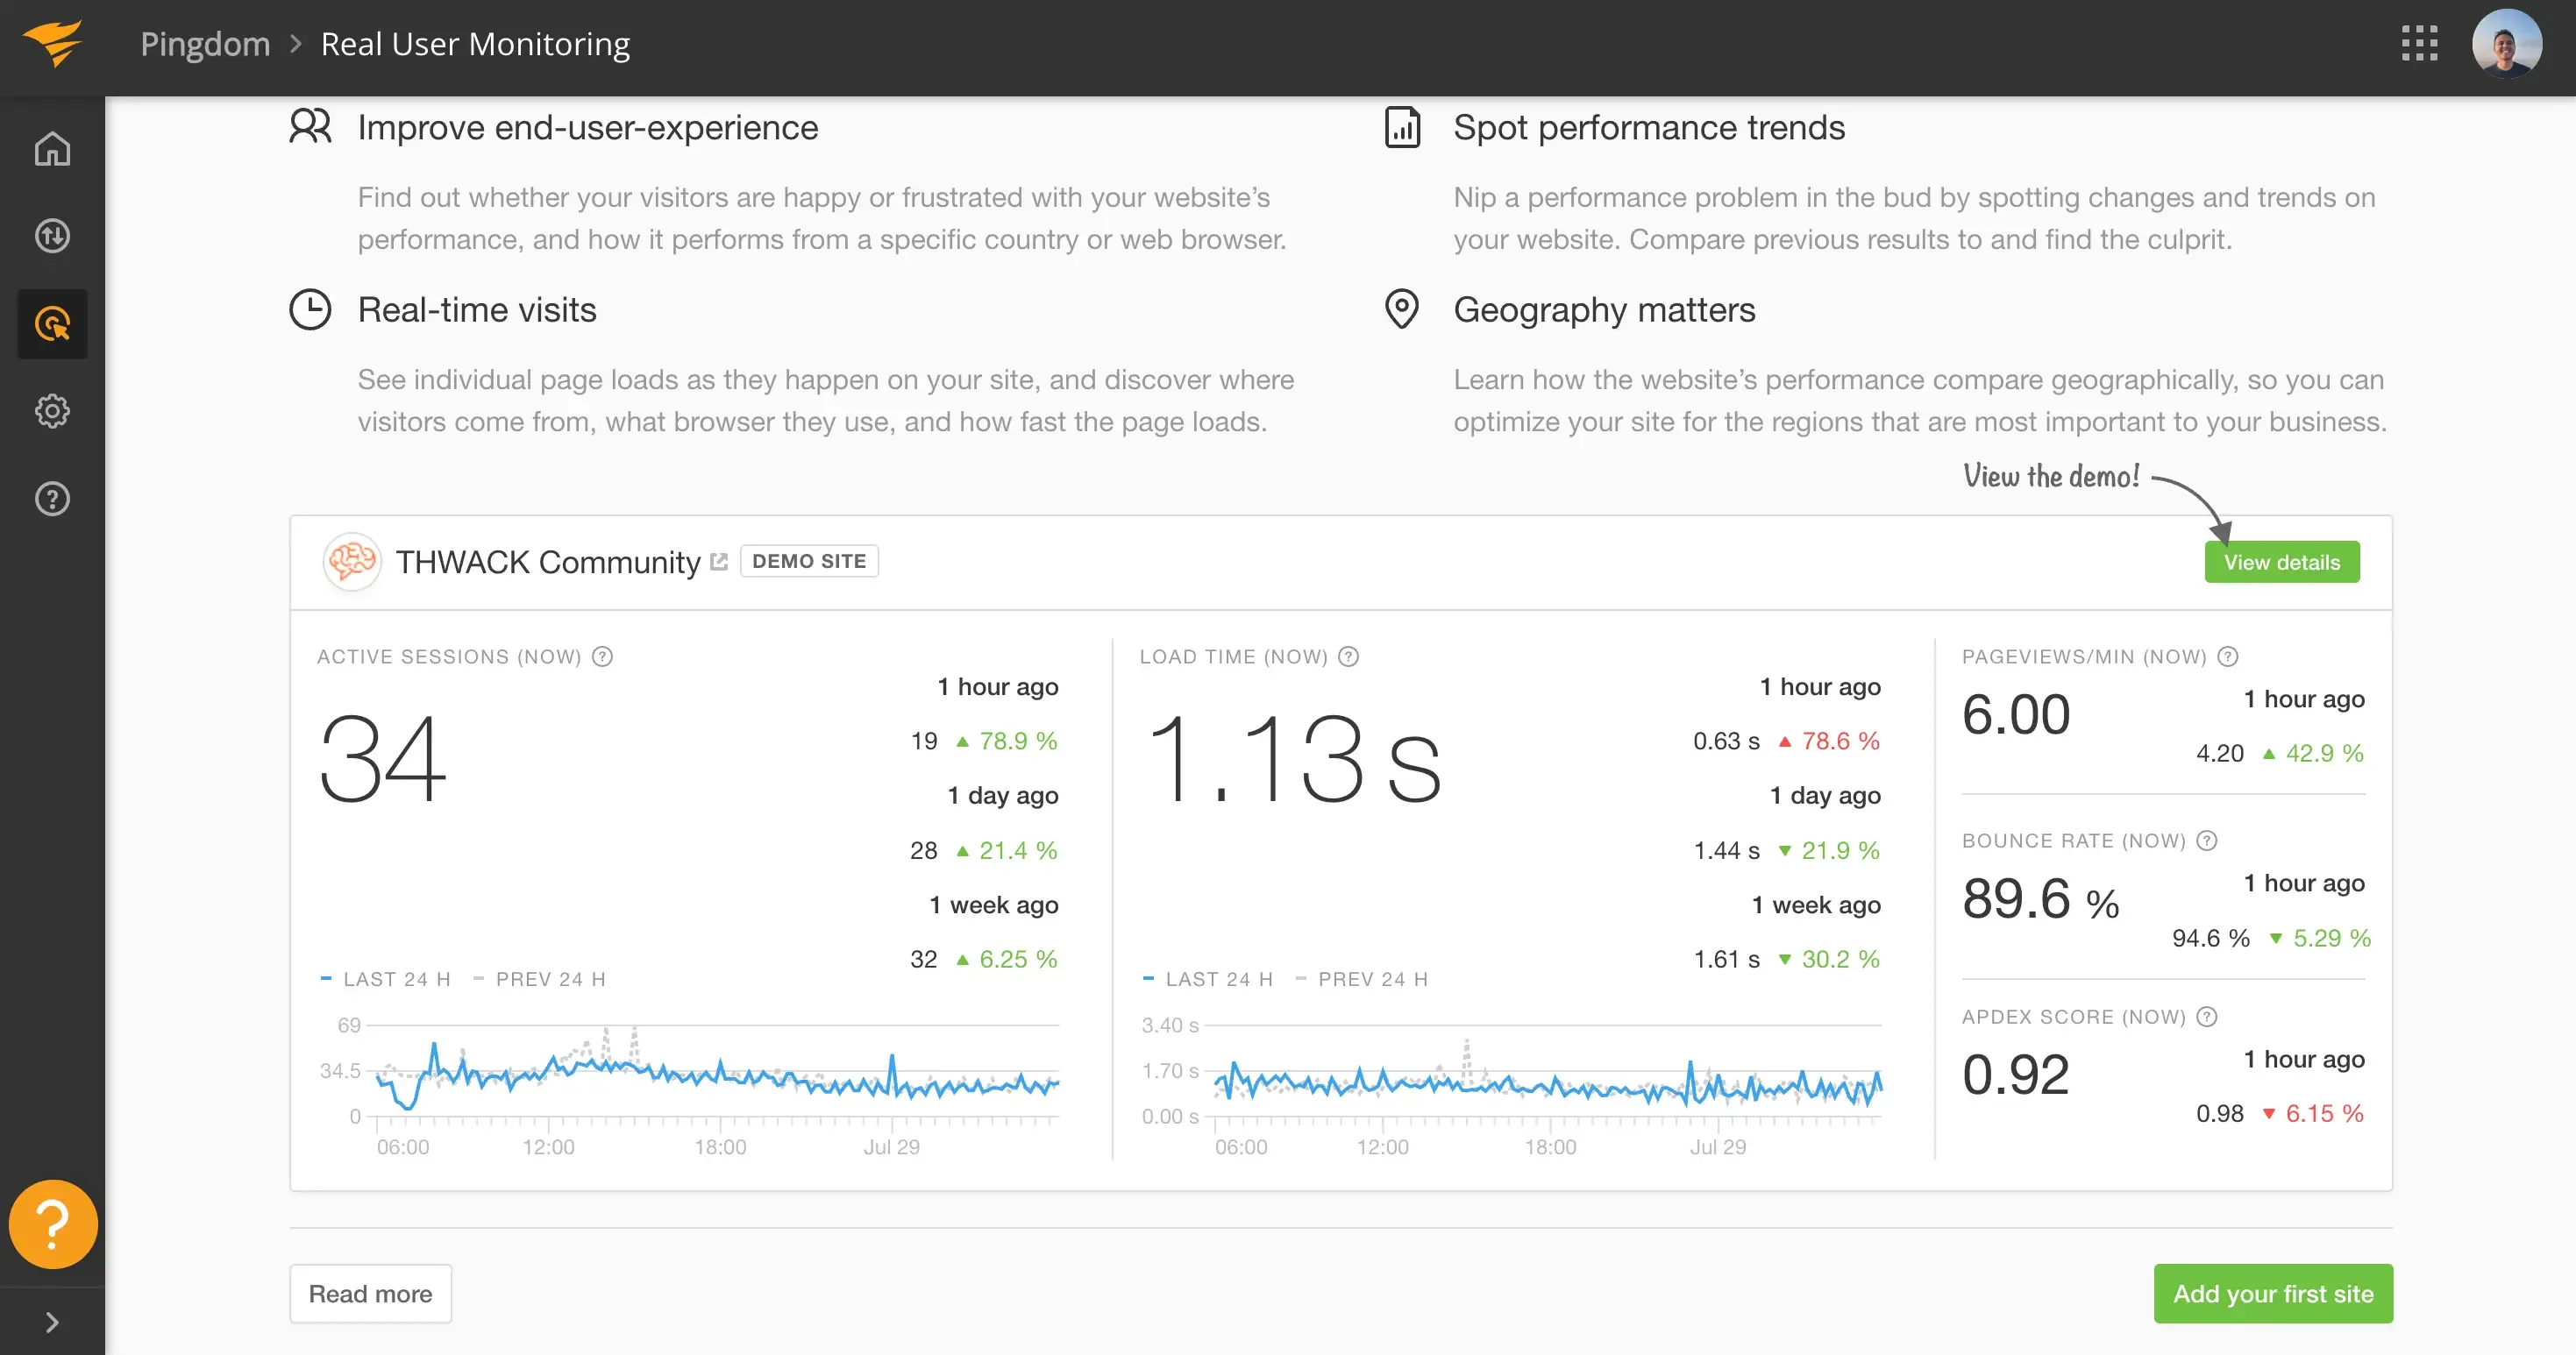Click the map pin icon beside Geography matters
The height and width of the screenshot is (1355, 2576).
pyautogui.click(x=1402, y=309)
